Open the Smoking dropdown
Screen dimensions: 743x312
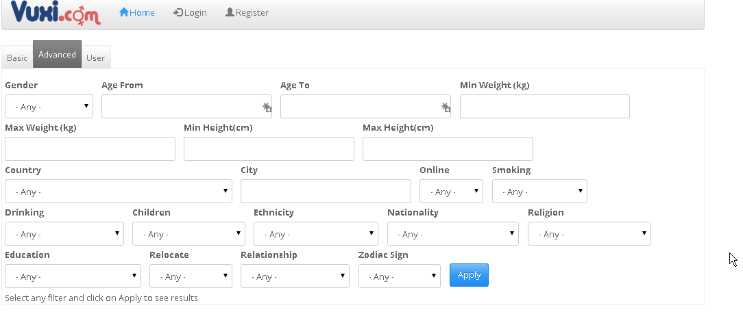pos(539,191)
